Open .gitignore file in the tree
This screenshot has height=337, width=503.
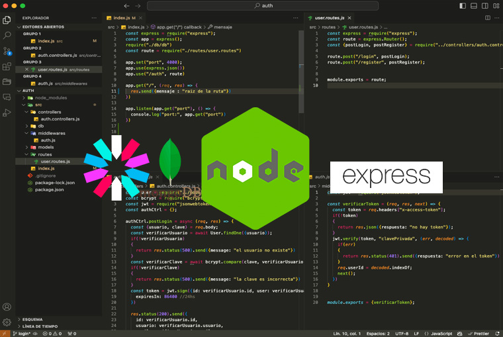point(45,175)
